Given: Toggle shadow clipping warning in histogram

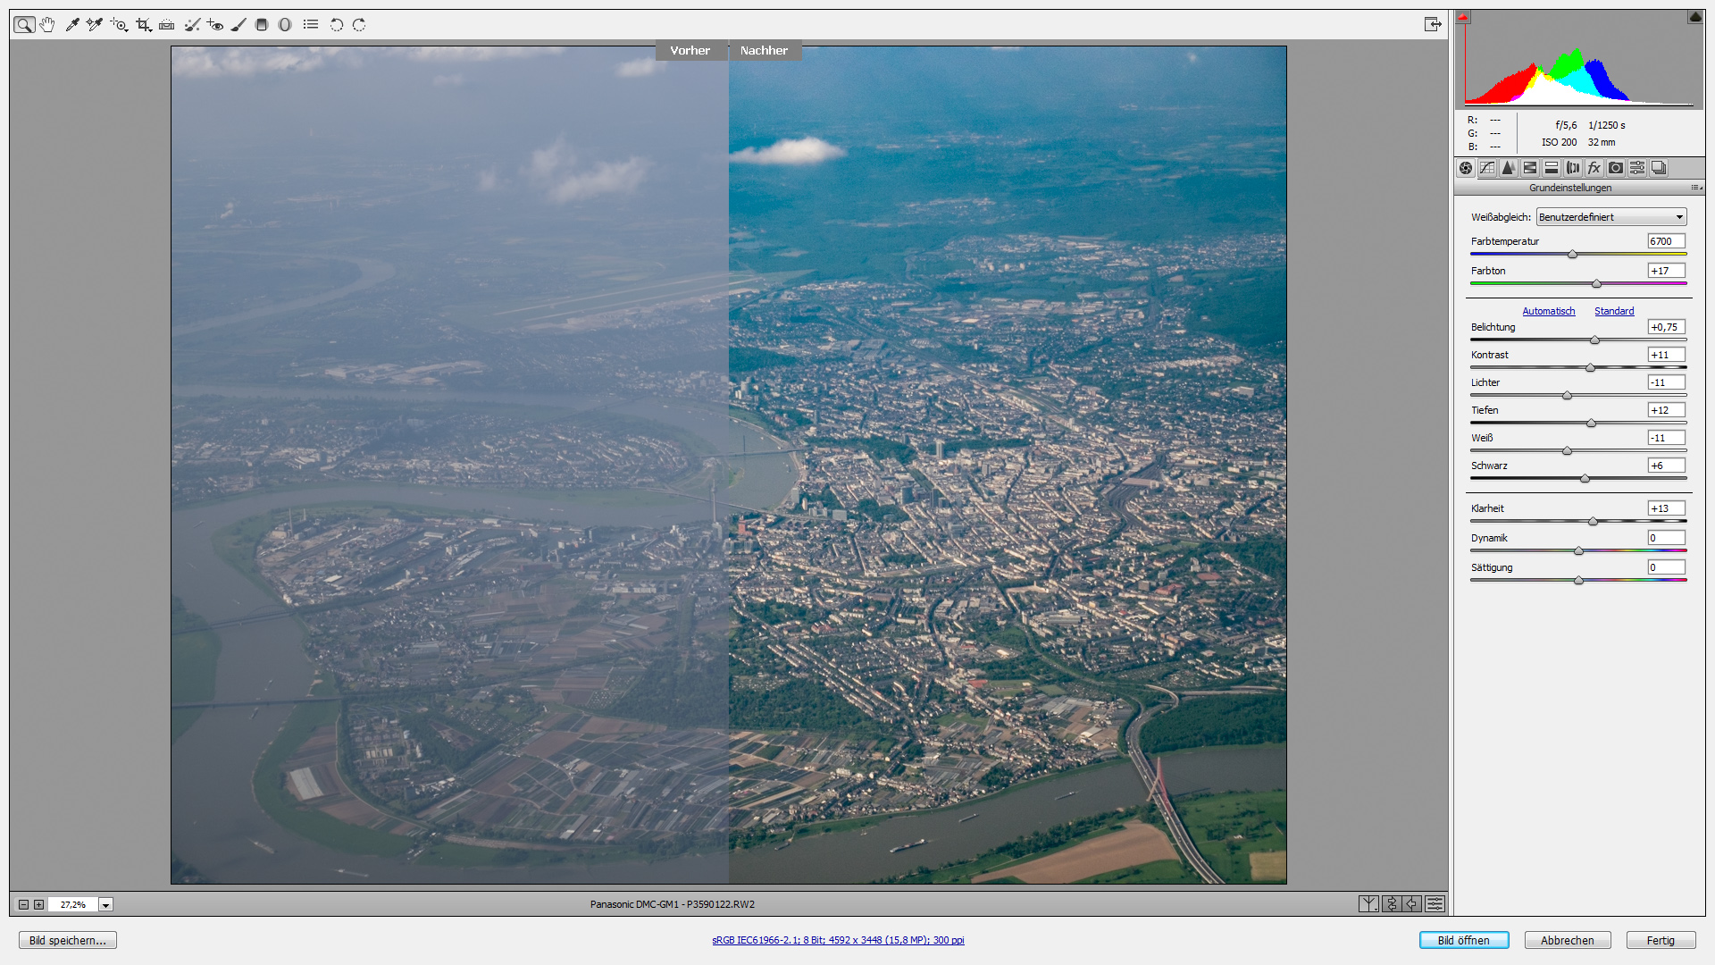Looking at the screenshot, I should [x=1463, y=17].
